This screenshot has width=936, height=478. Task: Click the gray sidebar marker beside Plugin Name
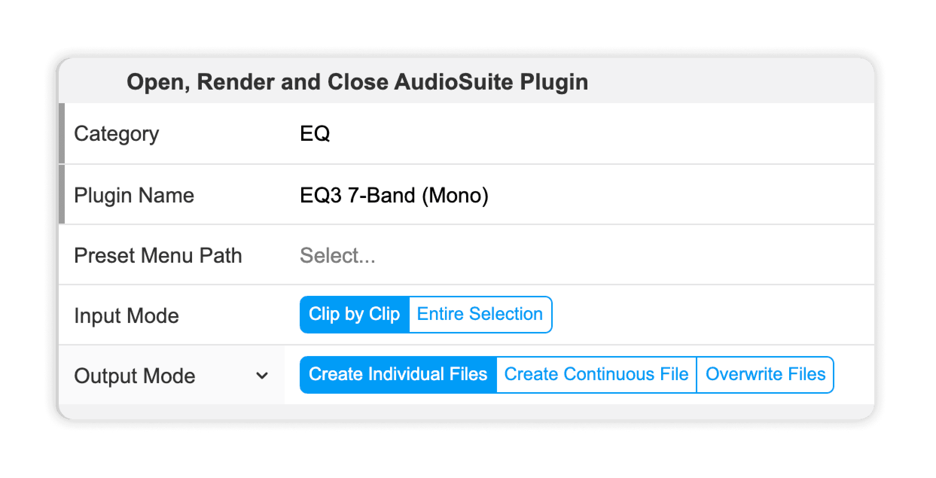[63, 195]
